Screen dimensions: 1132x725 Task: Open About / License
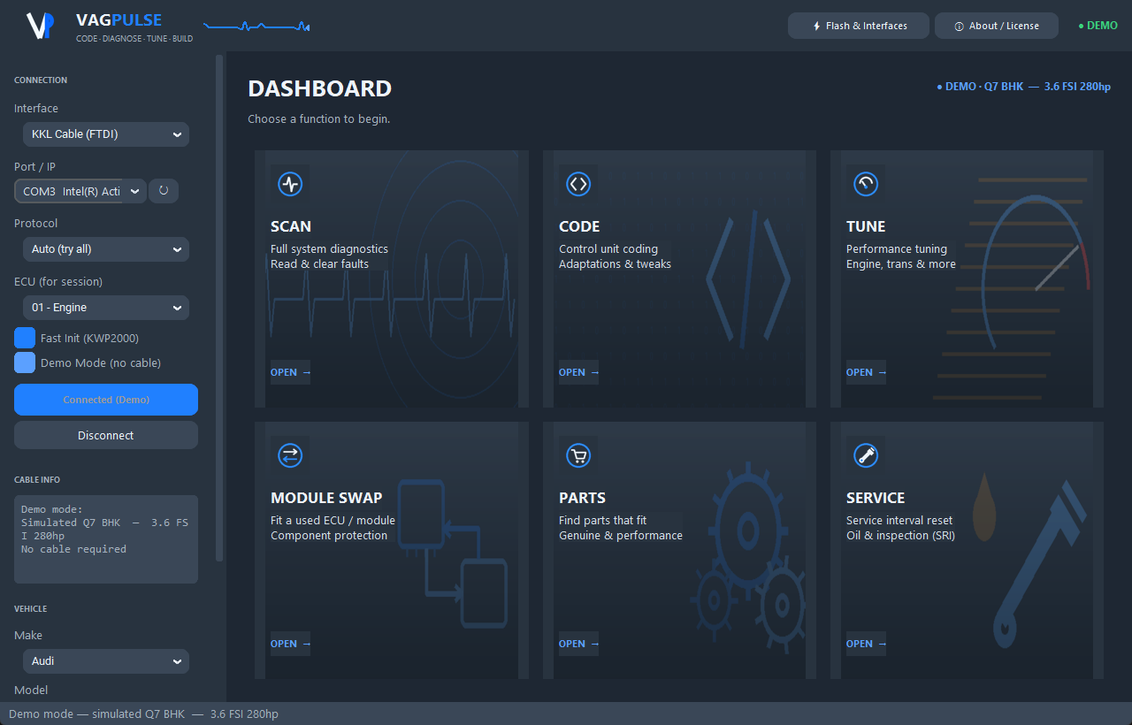(997, 26)
